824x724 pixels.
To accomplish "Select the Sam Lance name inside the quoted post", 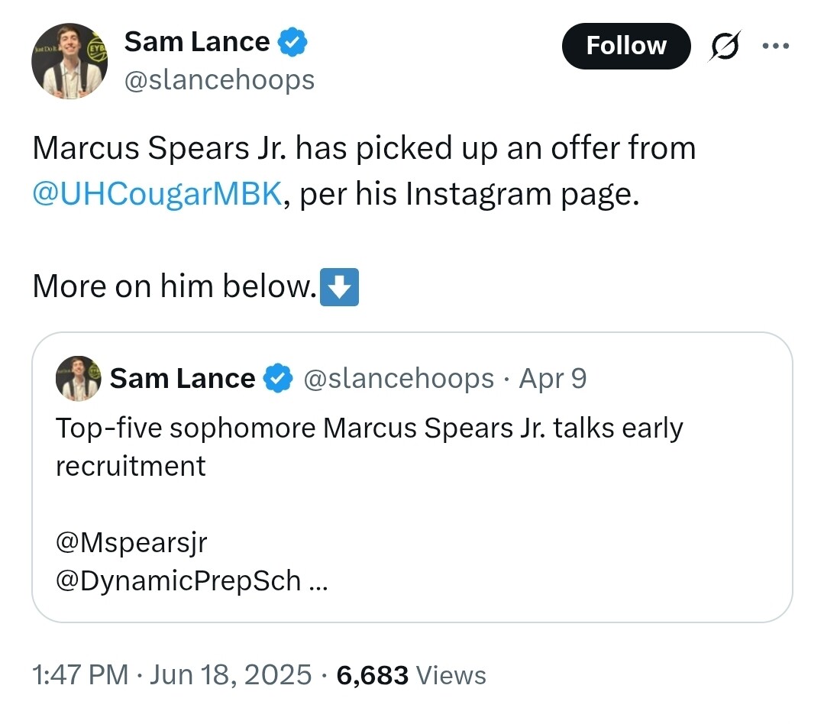I will coord(183,378).
